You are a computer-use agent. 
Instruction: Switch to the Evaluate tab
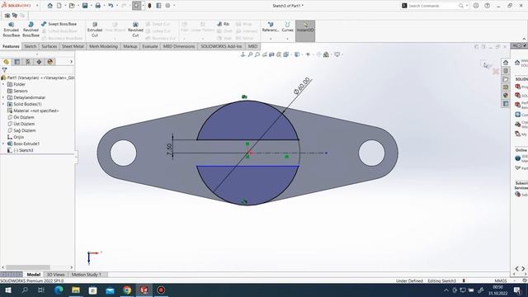click(150, 46)
